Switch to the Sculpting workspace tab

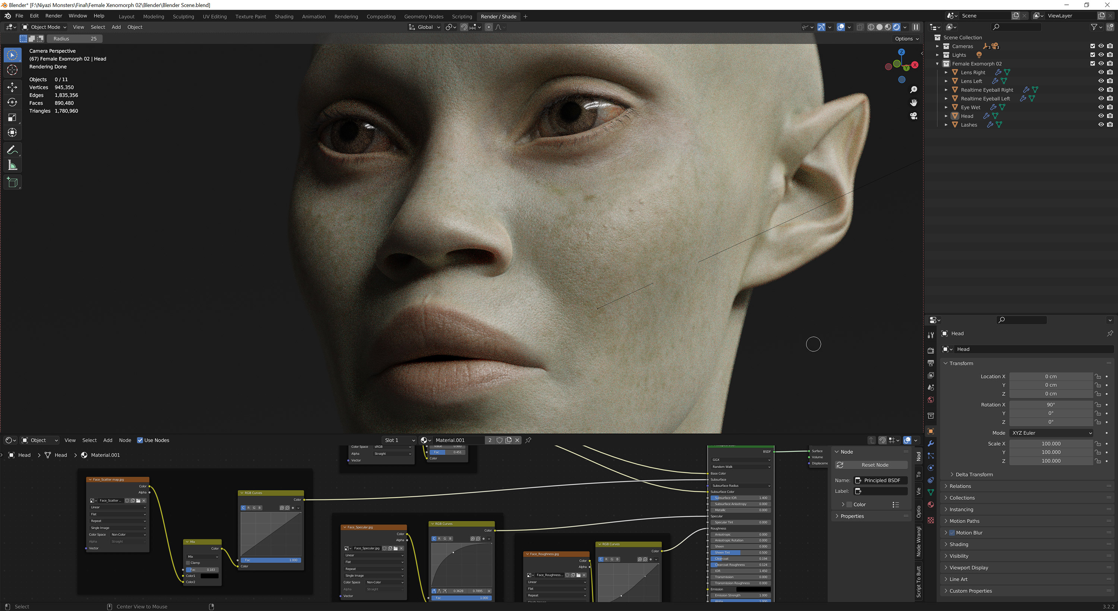point(183,16)
